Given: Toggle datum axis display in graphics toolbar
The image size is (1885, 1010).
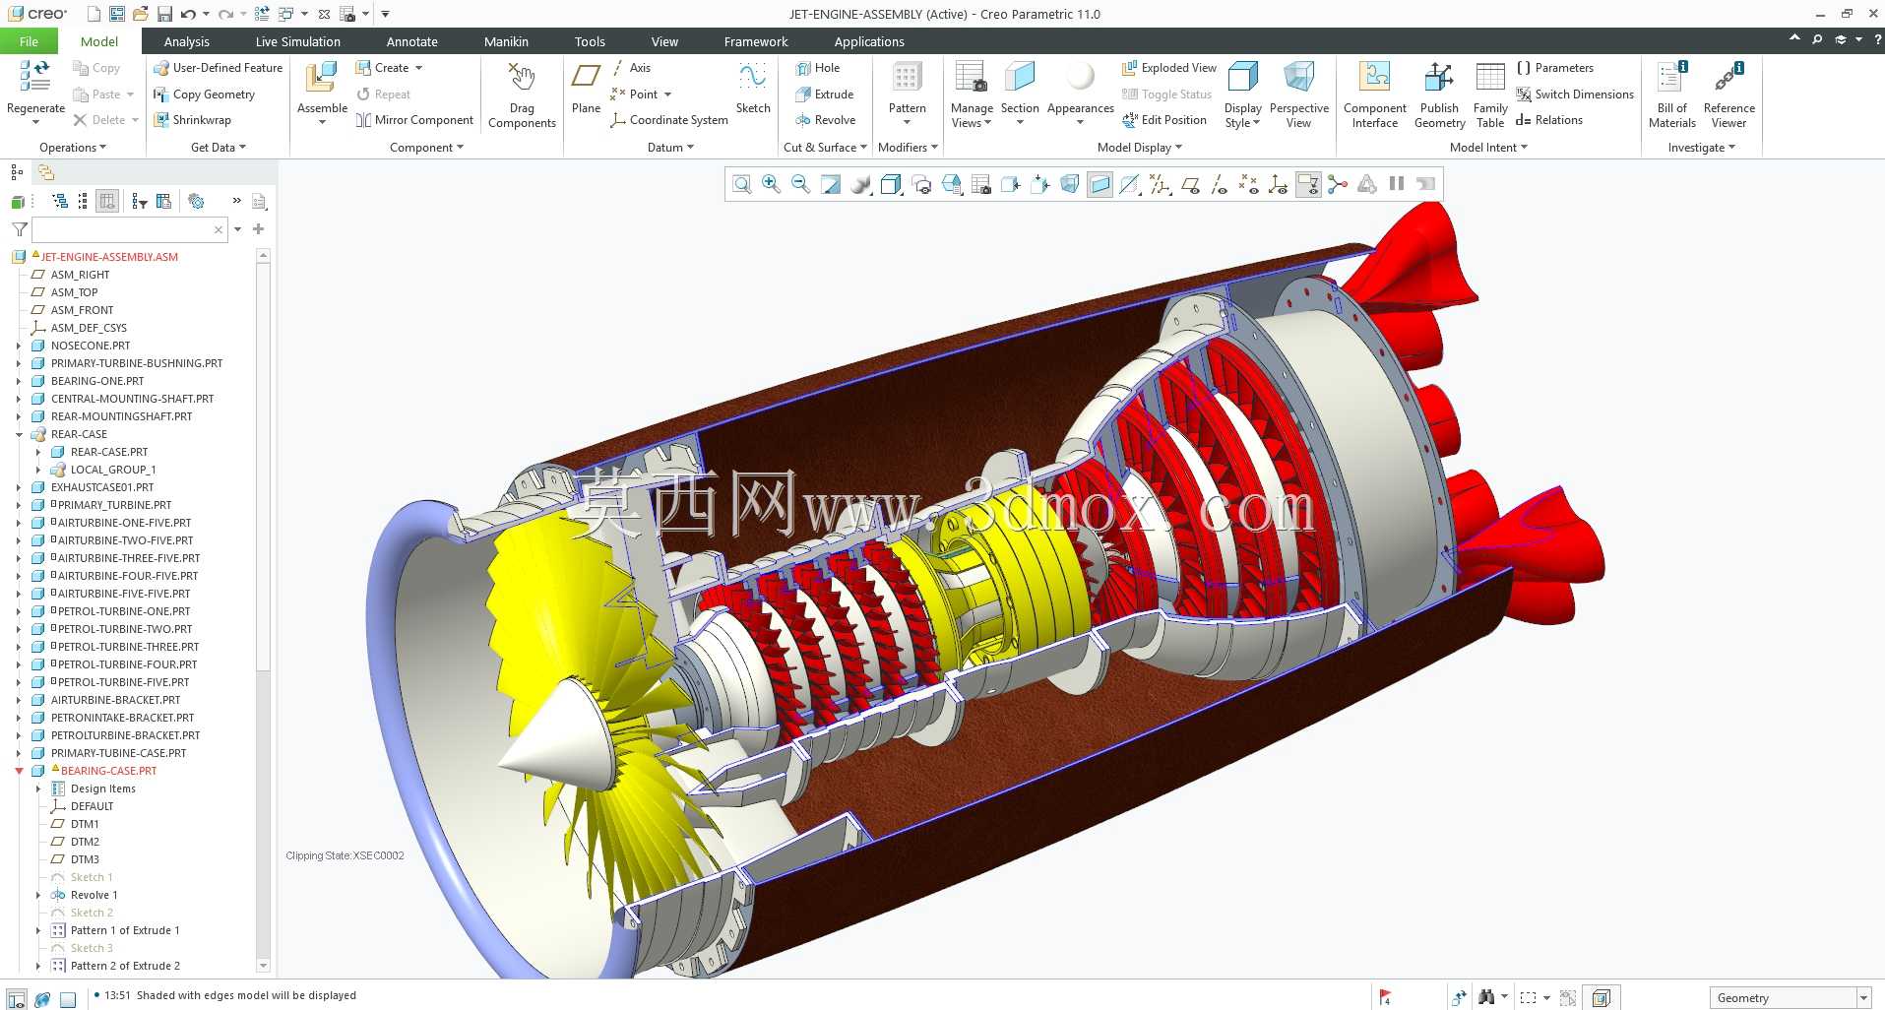Looking at the screenshot, I should 1219,184.
